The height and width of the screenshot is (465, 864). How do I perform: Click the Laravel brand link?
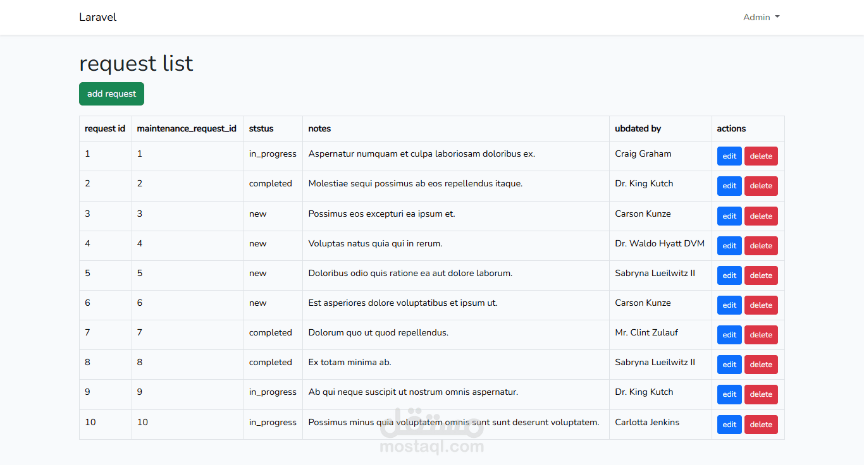pos(97,17)
